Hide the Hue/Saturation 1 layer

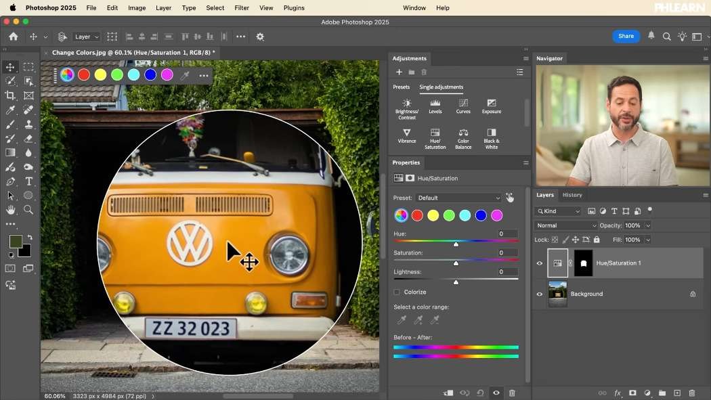point(540,263)
